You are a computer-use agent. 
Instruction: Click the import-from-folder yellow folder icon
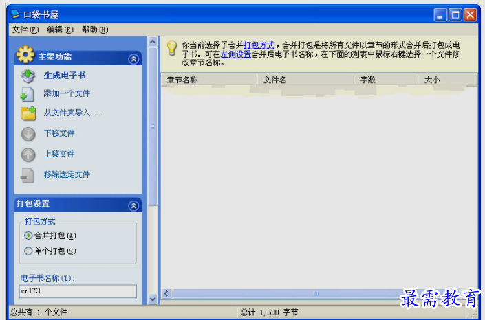pyautogui.click(x=28, y=113)
